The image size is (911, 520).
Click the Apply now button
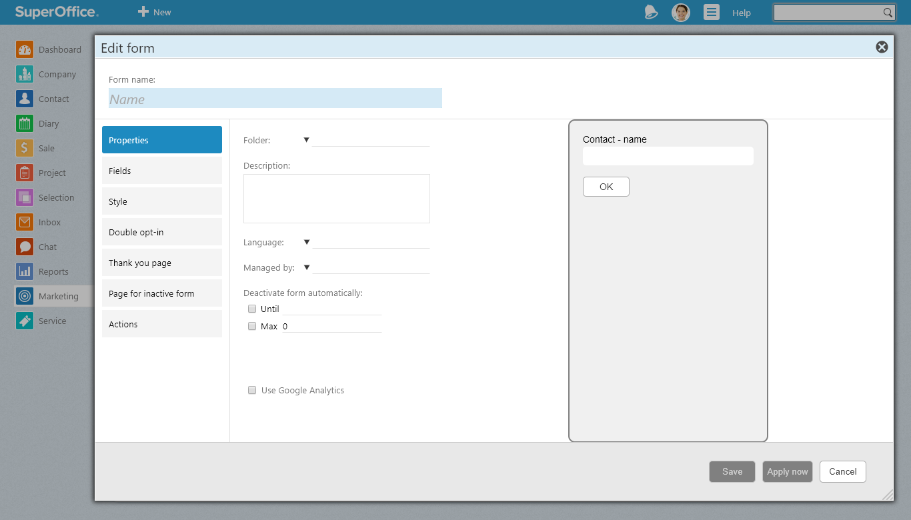pos(788,471)
